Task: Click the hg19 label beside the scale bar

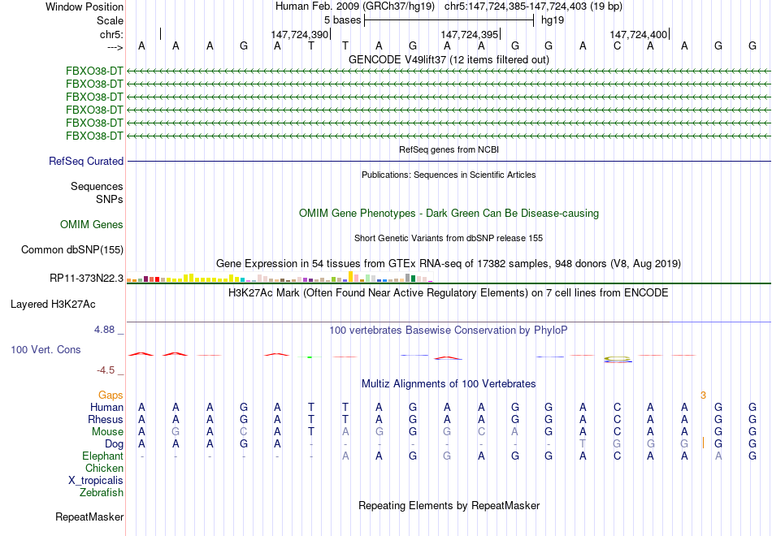Action: click(553, 20)
